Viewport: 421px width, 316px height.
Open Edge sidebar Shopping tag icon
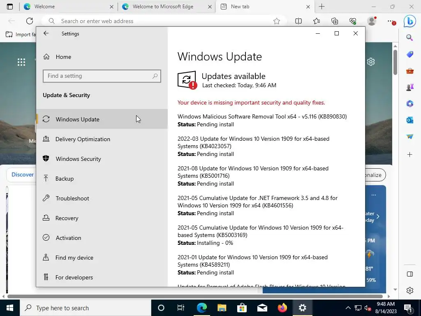click(410, 54)
